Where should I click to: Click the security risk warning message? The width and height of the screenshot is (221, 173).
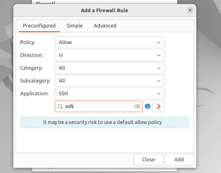click(103, 122)
